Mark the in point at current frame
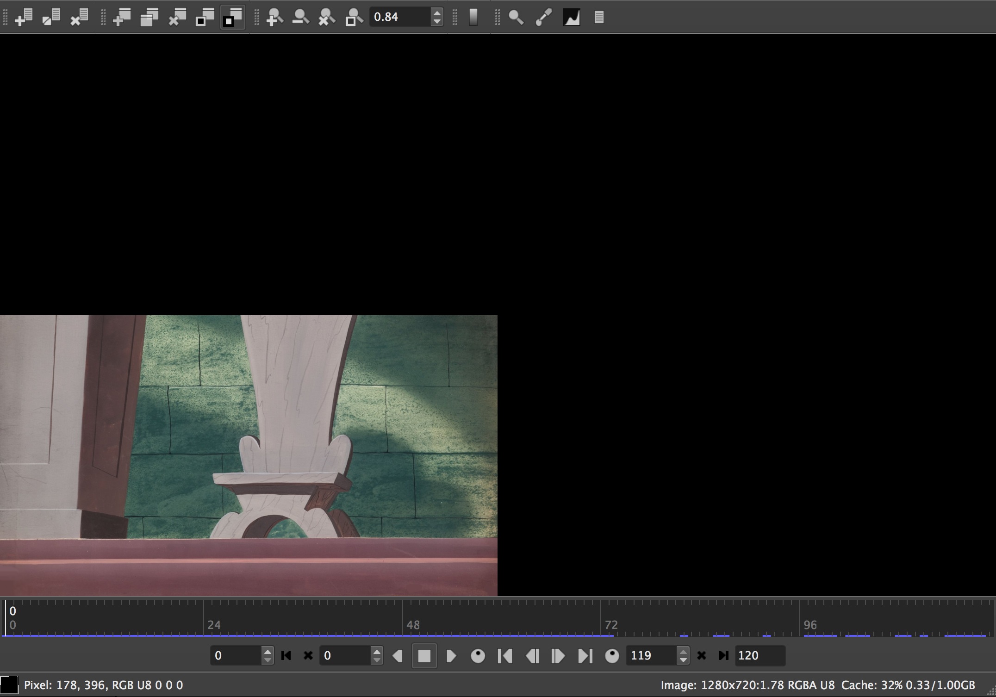This screenshot has height=697, width=996. [x=286, y=655]
